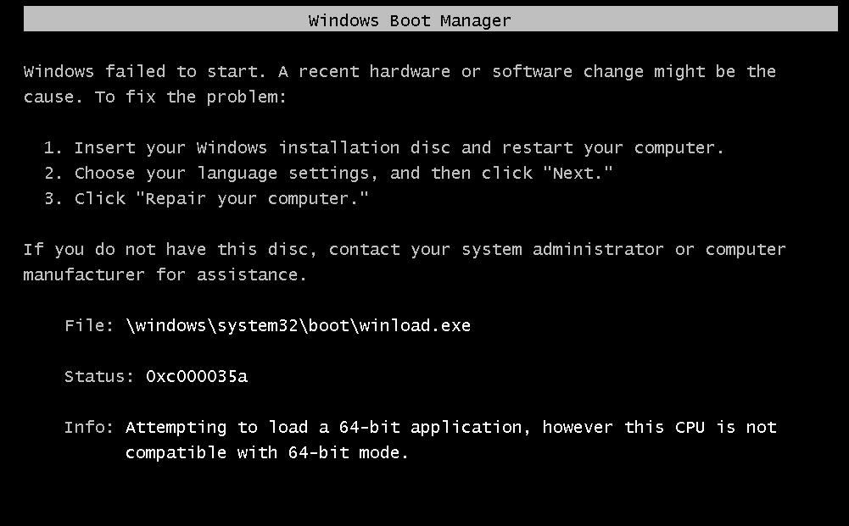Click the "To fix the problem:" text
Viewport: 849px width, 526px height.
coord(191,97)
